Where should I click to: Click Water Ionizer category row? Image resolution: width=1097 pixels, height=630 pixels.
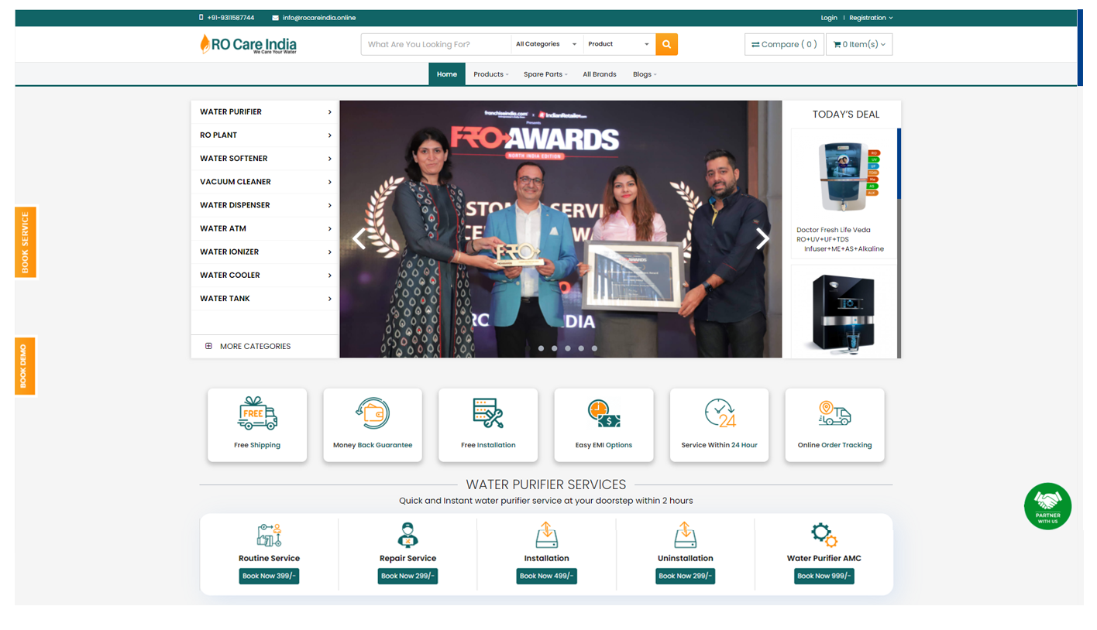(265, 252)
